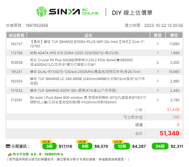The image size is (189, 167).
Task: Click the pointing hand icon before 刷卡不加價
Action: 10,154
